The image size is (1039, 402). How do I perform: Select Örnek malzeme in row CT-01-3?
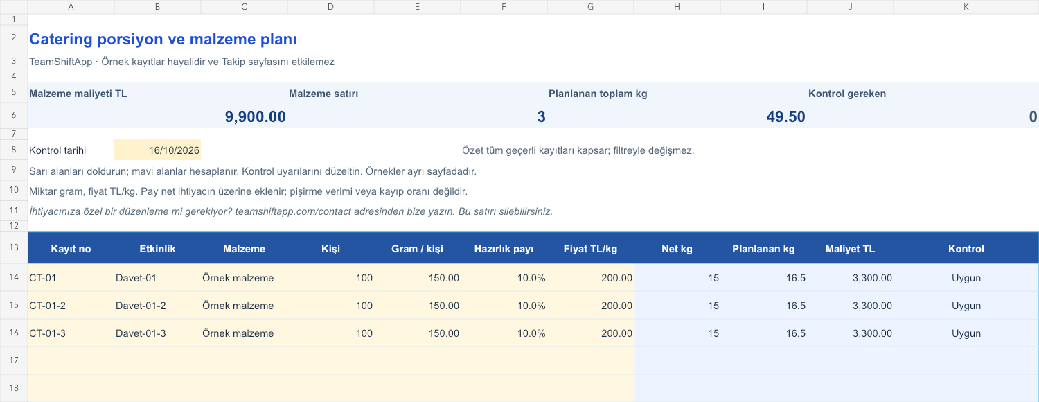(x=244, y=333)
